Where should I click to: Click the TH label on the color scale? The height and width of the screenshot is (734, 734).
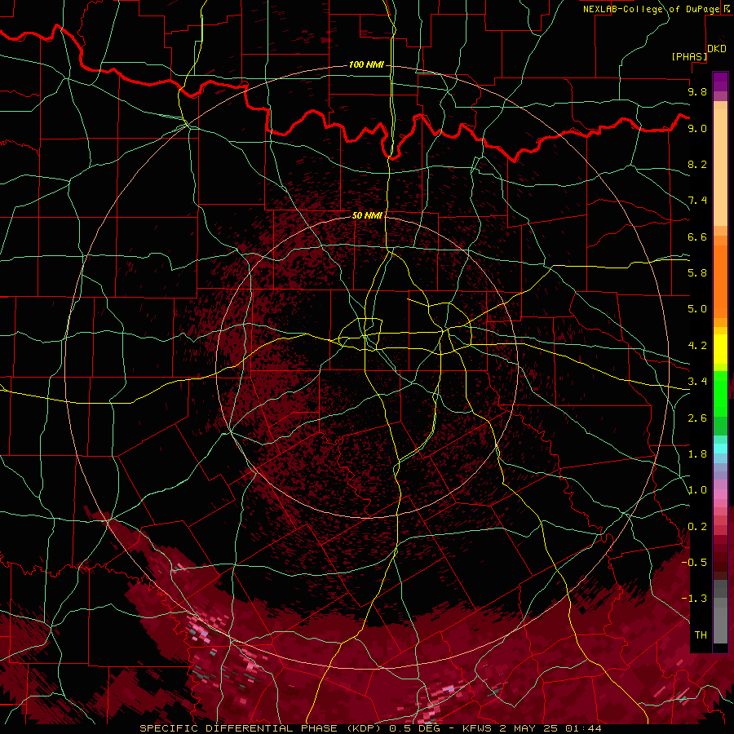701,635
